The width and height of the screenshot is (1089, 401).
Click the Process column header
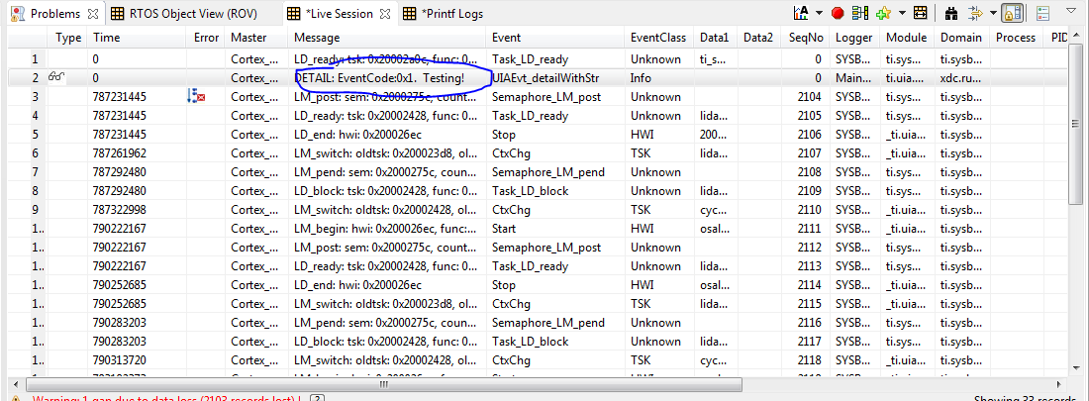click(x=1016, y=38)
